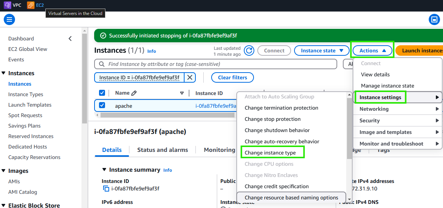
Task: Uncheck the apache instance row checkbox
Action: point(102,105)
